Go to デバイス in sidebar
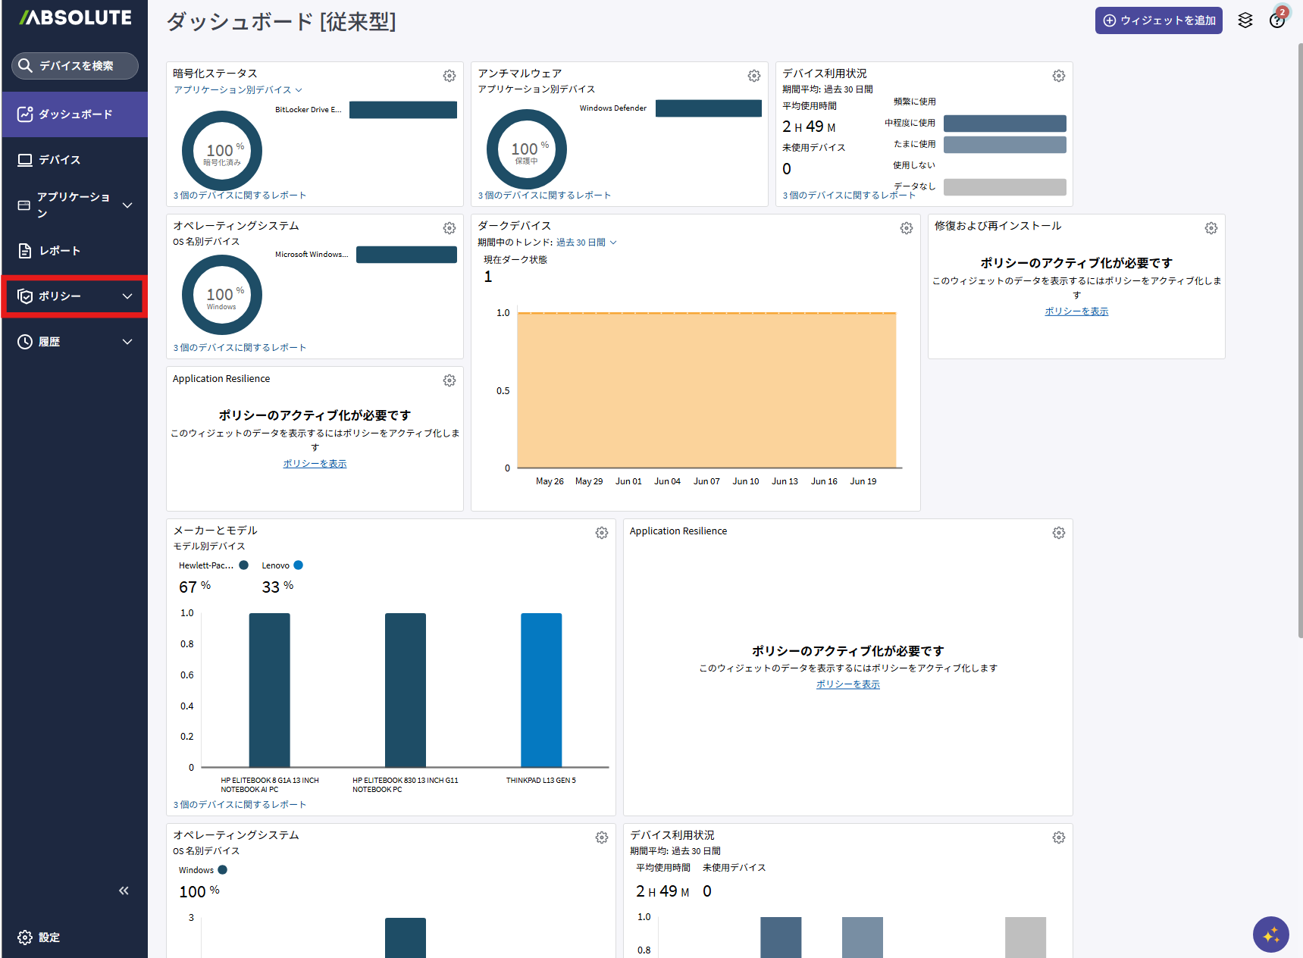The image size is (1303, 958). [x=74, y=160]
